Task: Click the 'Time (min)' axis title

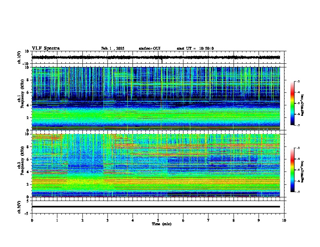Action: [162, 224]
